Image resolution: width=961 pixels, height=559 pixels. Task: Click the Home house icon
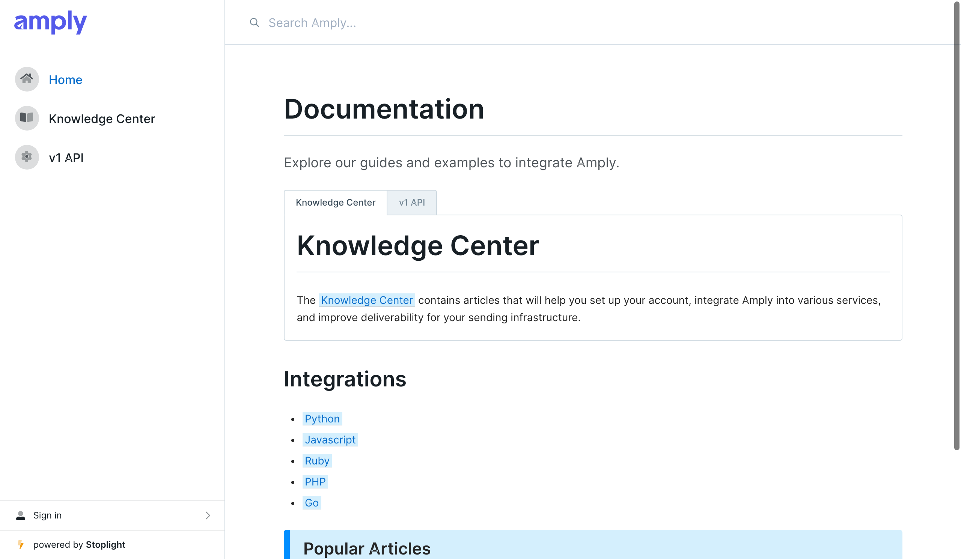[27, 79]
